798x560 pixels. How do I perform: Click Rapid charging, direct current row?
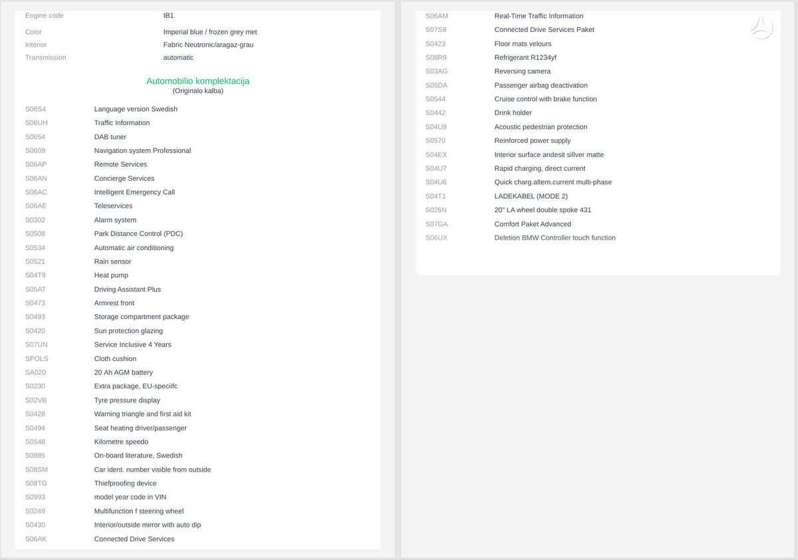598,168
